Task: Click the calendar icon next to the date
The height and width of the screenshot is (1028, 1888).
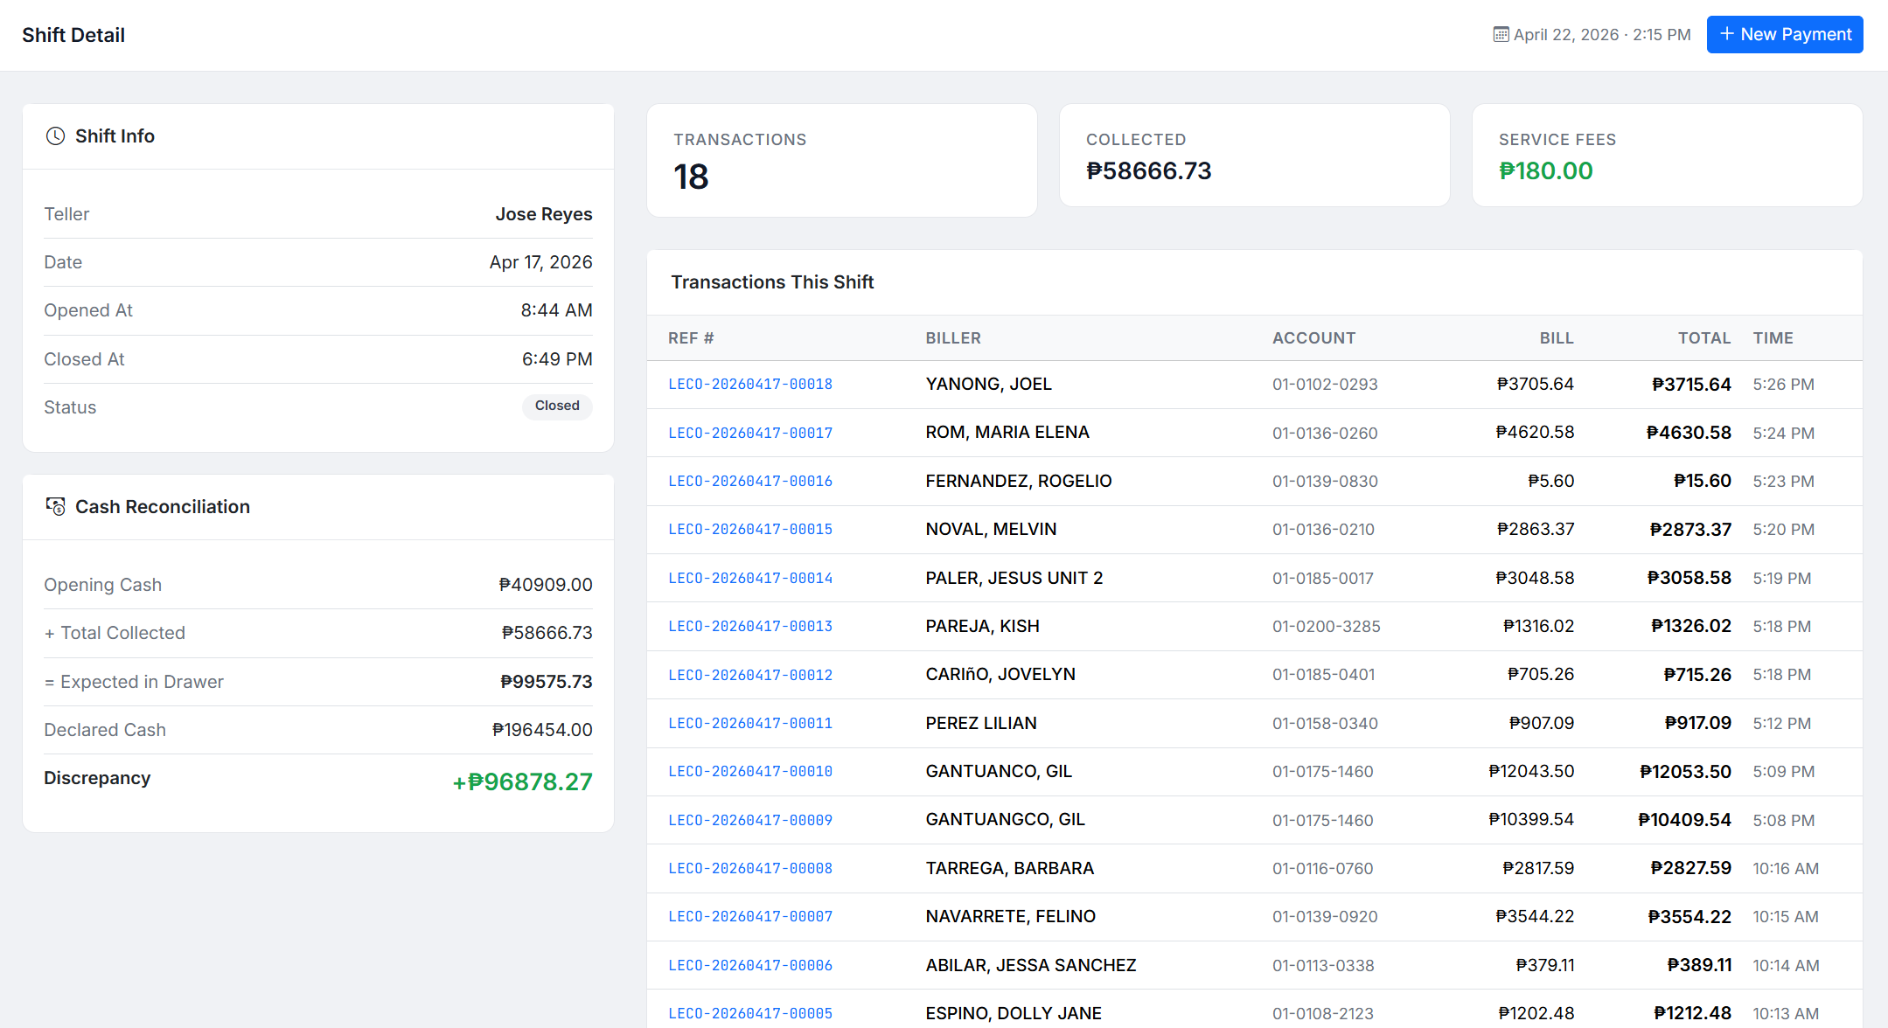Action: pyautogui.click(x=1499, y=34)
